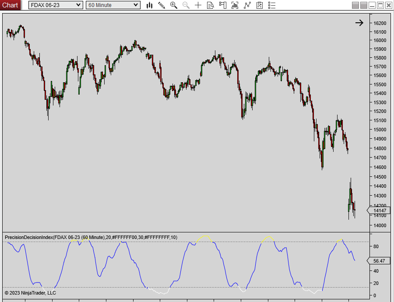394x302 pixels.
Task: Open the chart Properties list icon
Action: coord(272,5)
